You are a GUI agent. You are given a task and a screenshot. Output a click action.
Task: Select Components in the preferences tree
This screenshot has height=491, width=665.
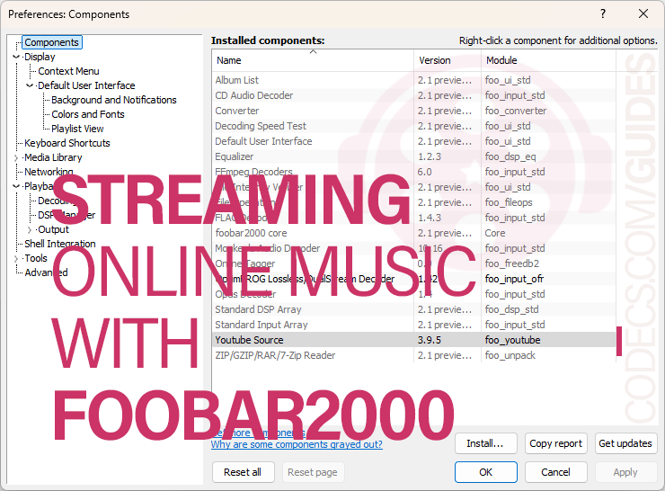pyautogui.click(x=52, y=42)
